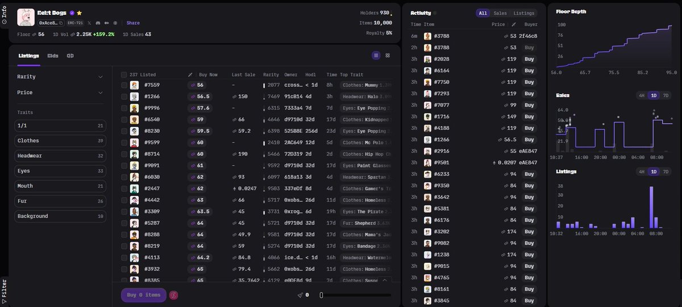Viewport: 682px width, 307px height.
Task: Check the box for listing #8714
Action: pos(124,154)
